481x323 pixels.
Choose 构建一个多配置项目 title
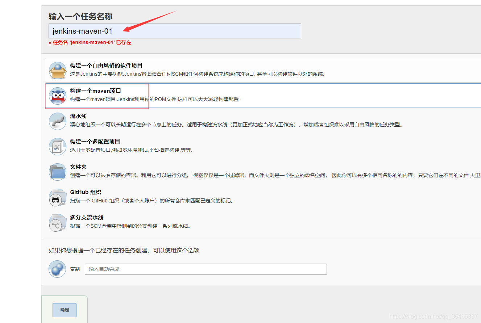click(95, 142)
